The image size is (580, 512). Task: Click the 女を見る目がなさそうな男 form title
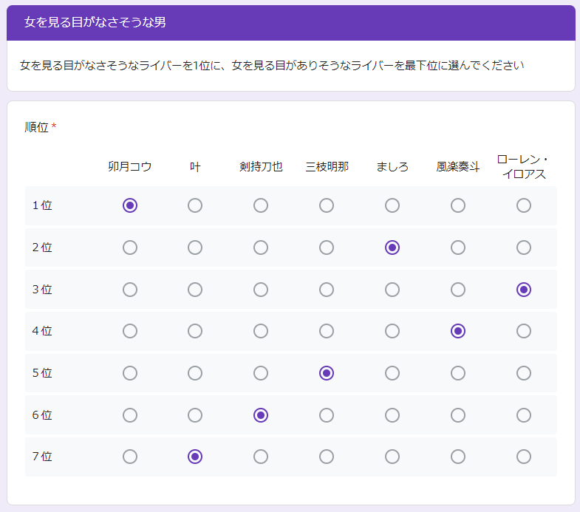click(95, 22)
